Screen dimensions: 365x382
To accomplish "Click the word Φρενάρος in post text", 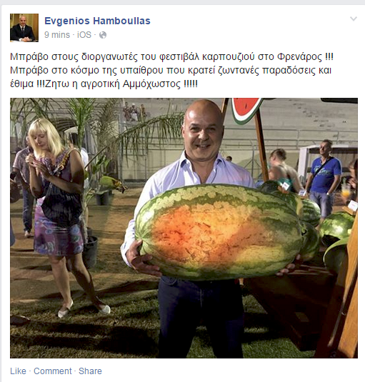I will pos(300,57).
